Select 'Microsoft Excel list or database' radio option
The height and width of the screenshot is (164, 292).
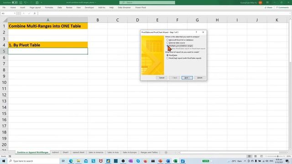coord(167,40)
